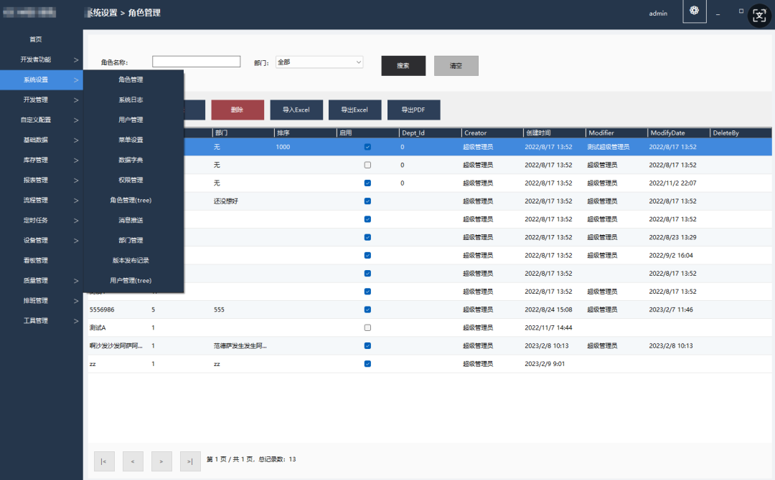
Task: Sort by the Dept_Id column header
Action: [x=430, y=133]
